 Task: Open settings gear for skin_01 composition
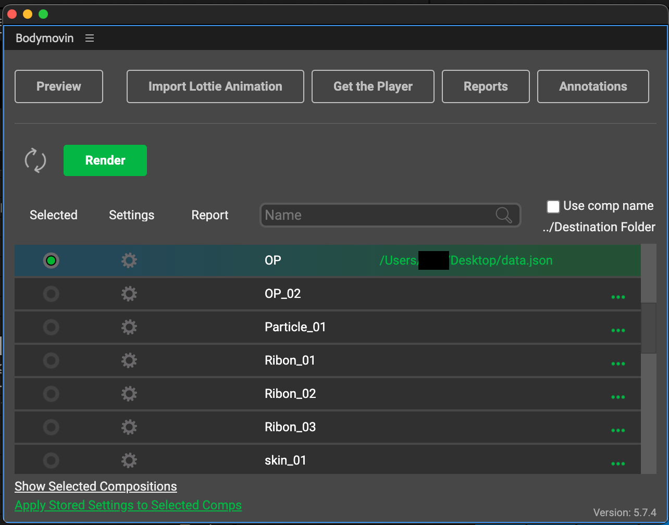point(129,460)
